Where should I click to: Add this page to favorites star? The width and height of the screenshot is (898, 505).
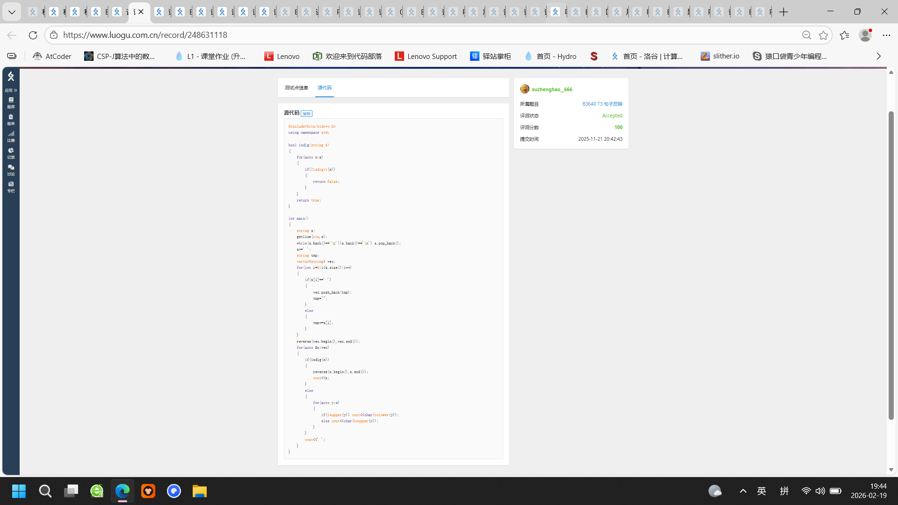click(823, 35)
